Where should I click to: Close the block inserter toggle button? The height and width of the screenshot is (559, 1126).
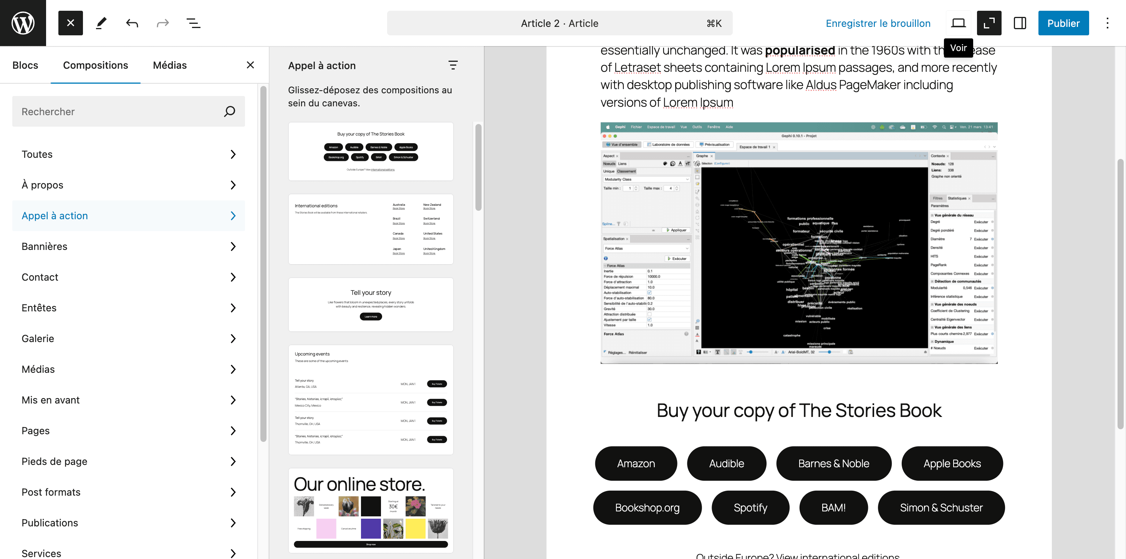coord(70,23)
